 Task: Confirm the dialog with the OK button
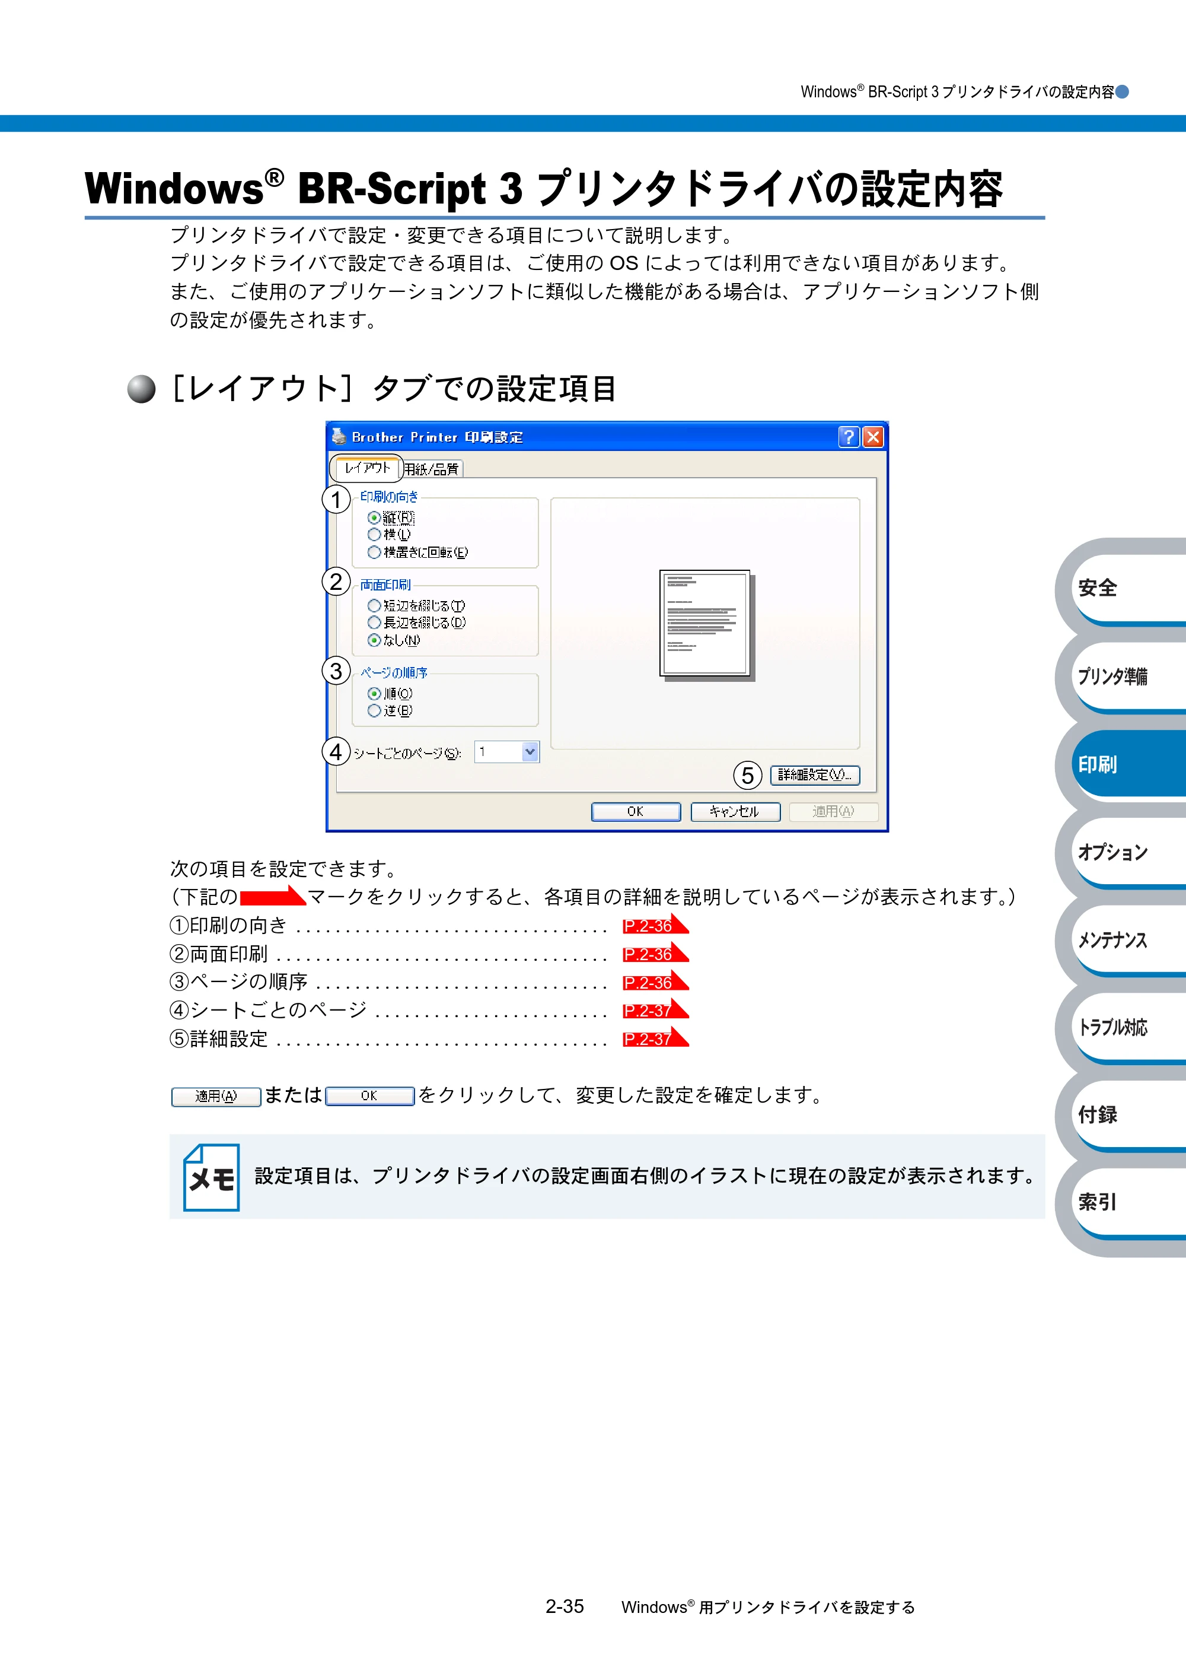(x=636, y=811)
